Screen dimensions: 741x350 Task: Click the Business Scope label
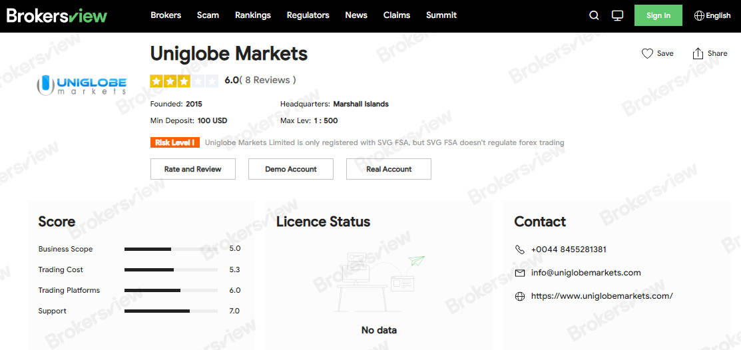(x=65, y=249)
